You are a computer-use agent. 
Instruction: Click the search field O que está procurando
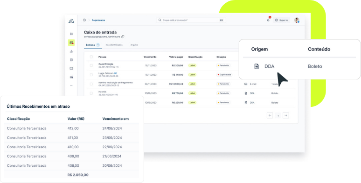click(191, 20)
